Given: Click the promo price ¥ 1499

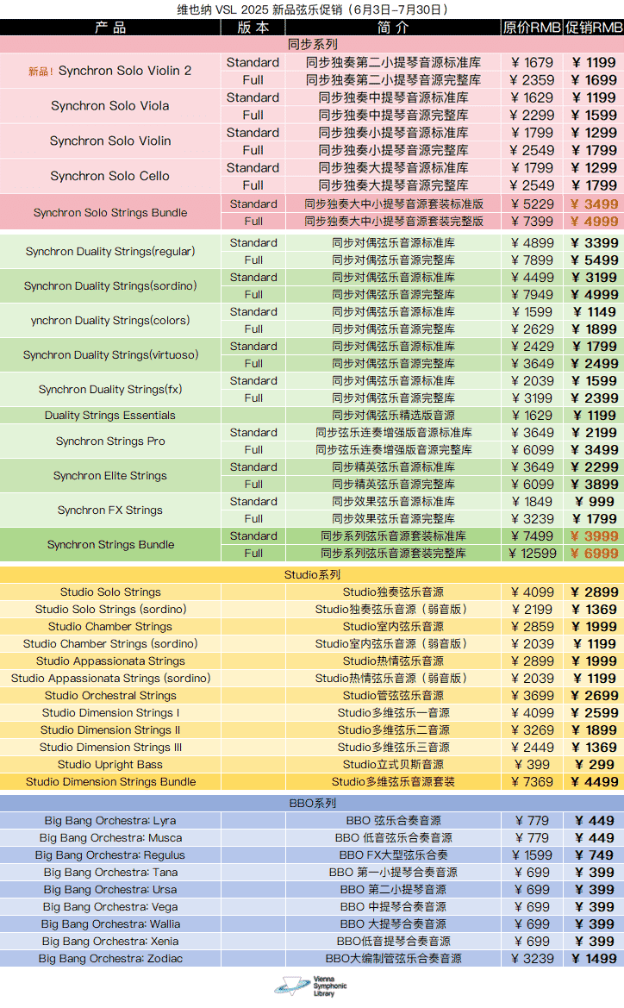Looking at the screenshot, I should tap(595, 959).
